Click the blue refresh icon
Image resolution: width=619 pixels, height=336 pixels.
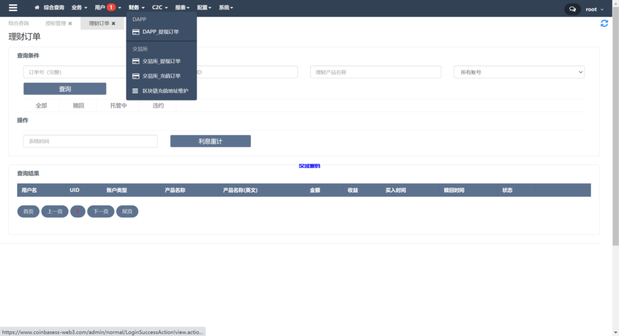[x=604, y=24]
